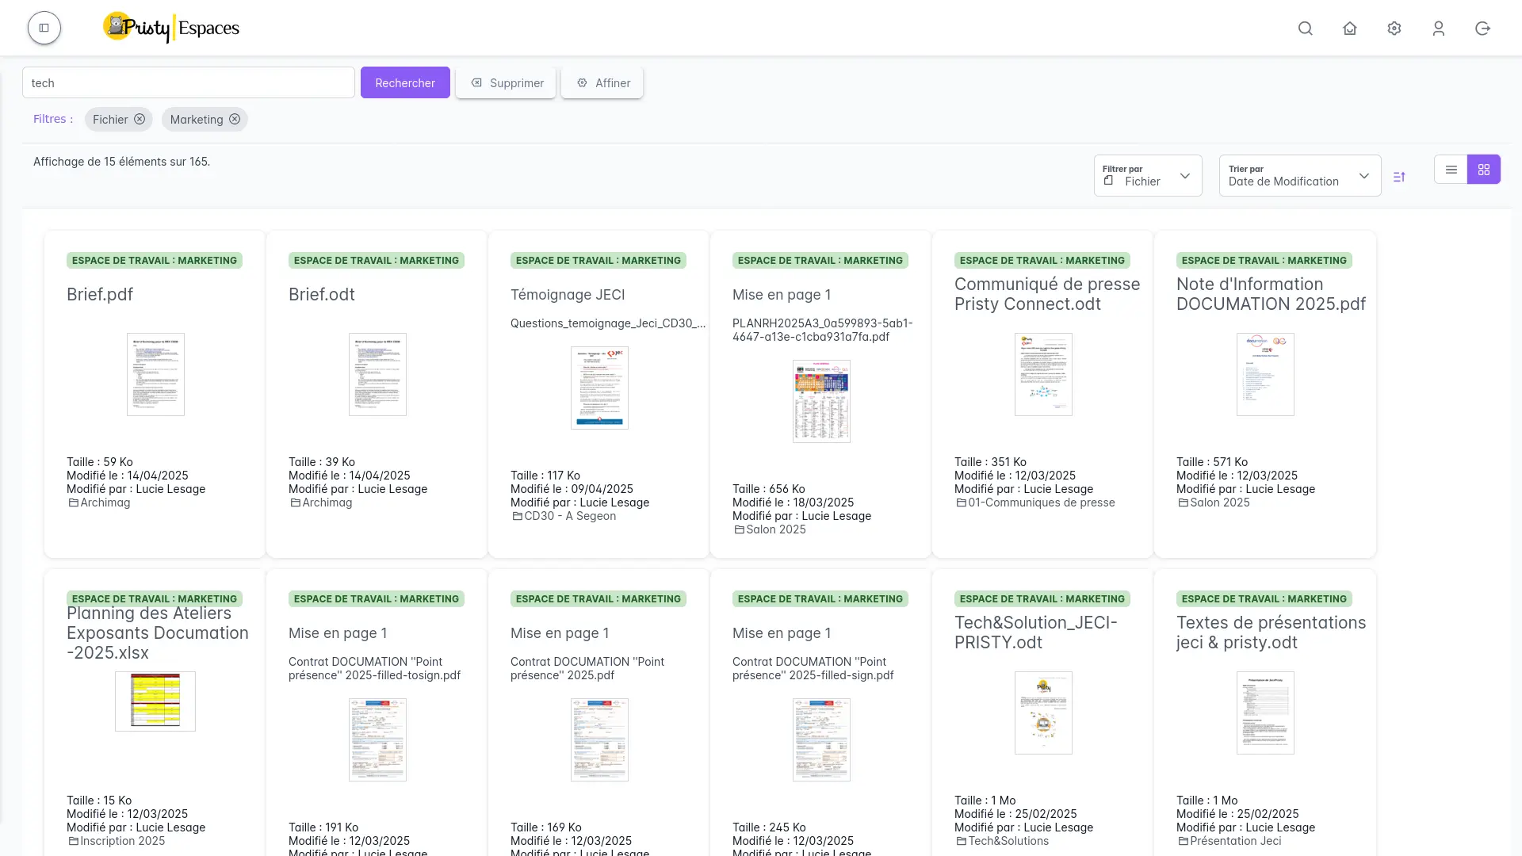The width and height of the screenshot is (1522, 856).
Task: Open Archimag folder under Brief.pdf
Action: [99, 503]
